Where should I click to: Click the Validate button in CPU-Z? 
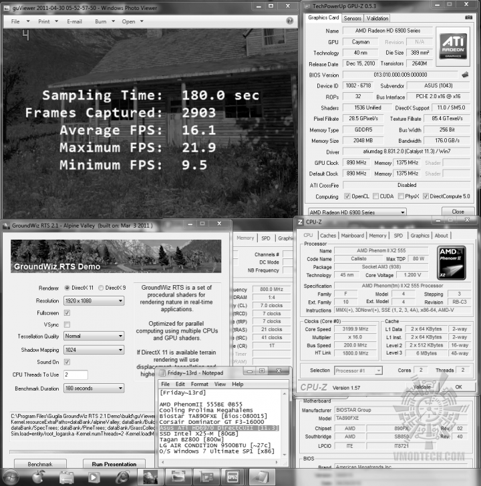[x=422, y=387]
